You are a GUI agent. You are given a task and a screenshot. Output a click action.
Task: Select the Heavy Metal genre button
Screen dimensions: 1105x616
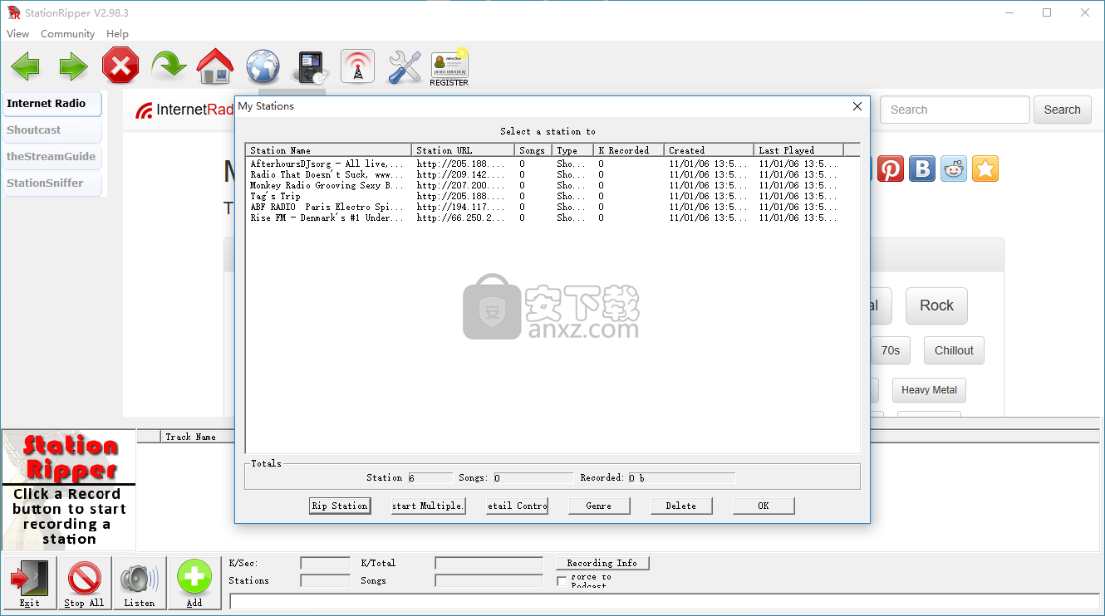click(x=929, y=390)
